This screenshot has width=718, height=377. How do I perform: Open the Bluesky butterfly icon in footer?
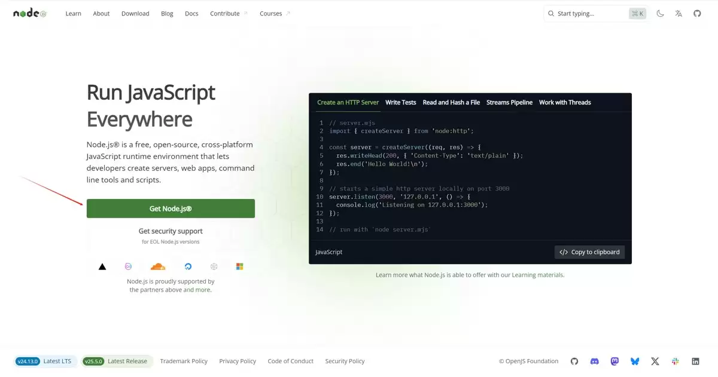(x=635, y=361)
